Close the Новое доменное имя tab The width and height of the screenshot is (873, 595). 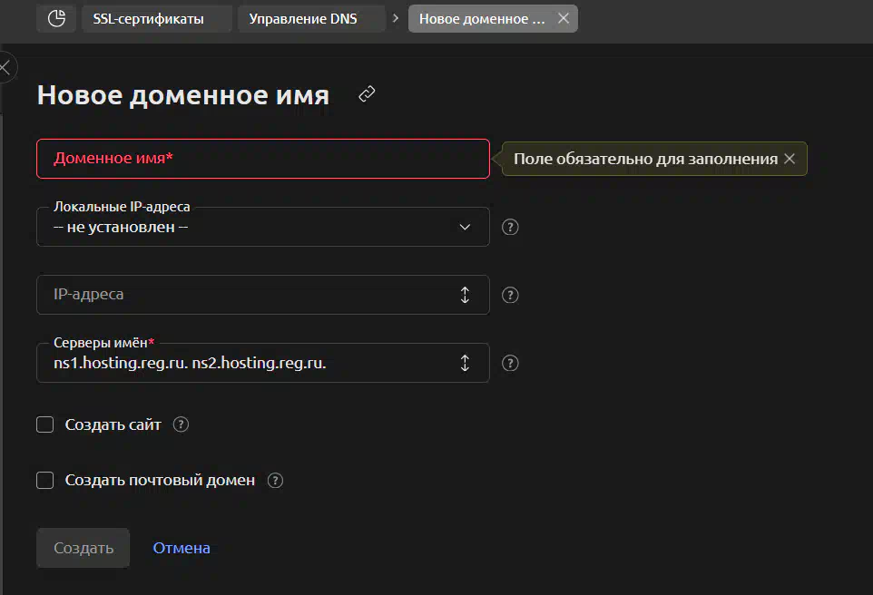[x=564, y=18]
